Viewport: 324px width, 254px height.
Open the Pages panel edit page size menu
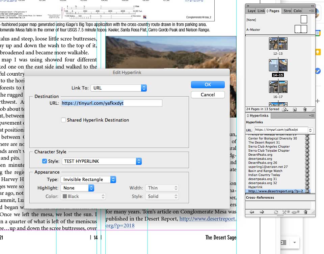coord(285,109)
